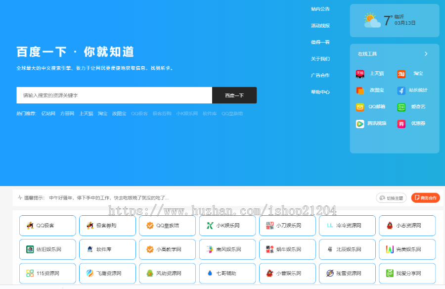Click the 小志资源网 penguin icon
Screen dimensions: 445x289
point(390,226)
